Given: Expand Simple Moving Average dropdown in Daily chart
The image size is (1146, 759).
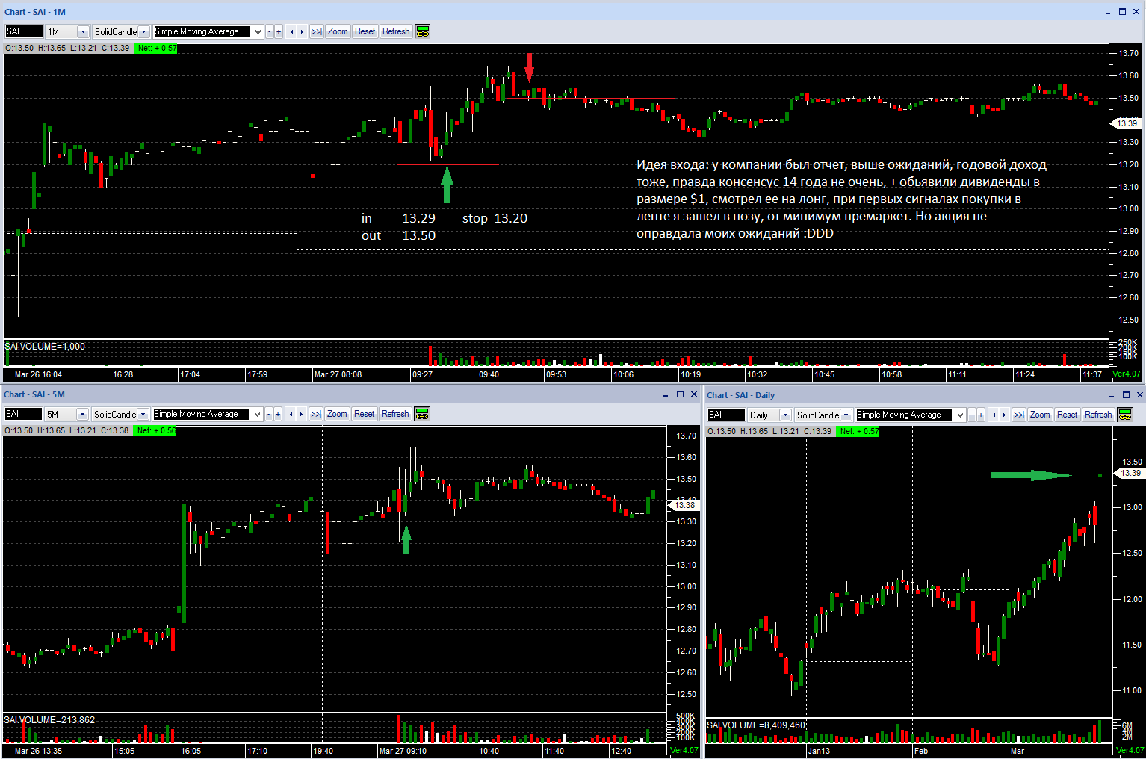Looking at the screenshot, I should (960, 415).
